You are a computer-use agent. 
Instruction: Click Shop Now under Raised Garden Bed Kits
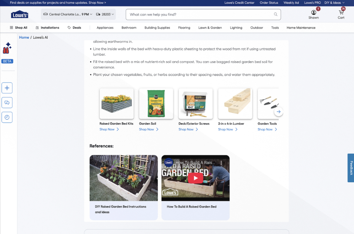[x=109, y=129]
